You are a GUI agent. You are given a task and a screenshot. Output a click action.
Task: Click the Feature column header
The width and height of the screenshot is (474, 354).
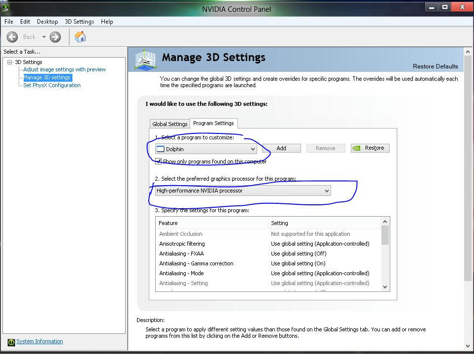[x=212, y=223]
